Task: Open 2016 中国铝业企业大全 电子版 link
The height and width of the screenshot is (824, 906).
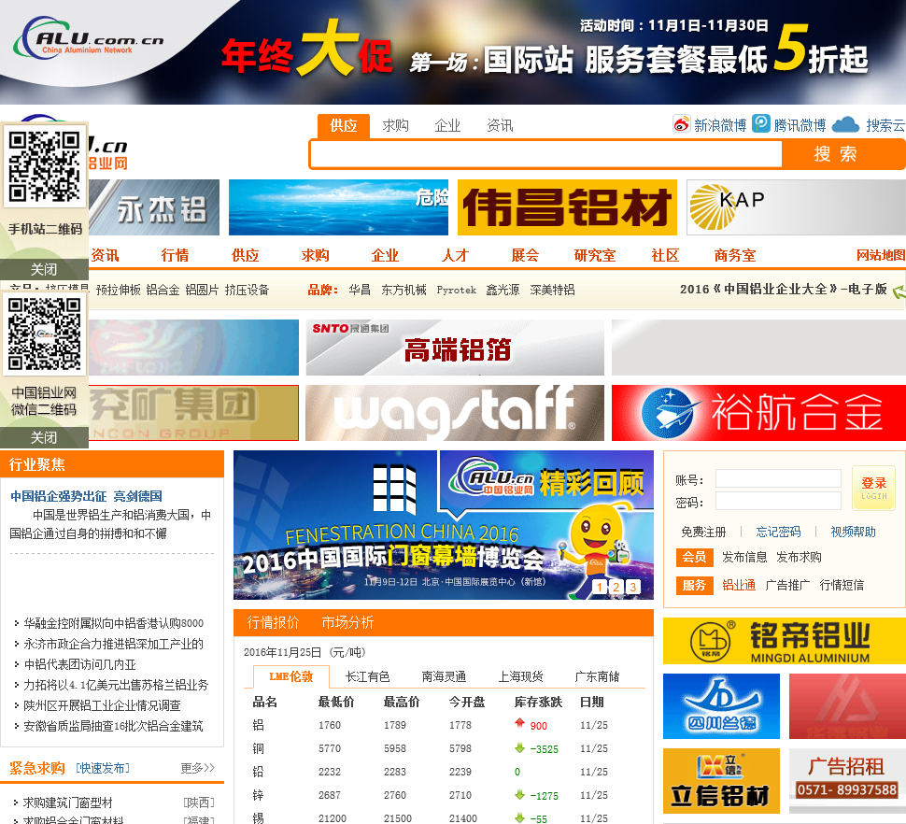Action: 783,289
